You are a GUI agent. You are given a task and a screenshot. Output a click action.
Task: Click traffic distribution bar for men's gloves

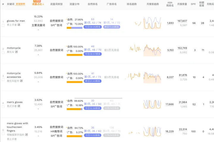(75, 109)
